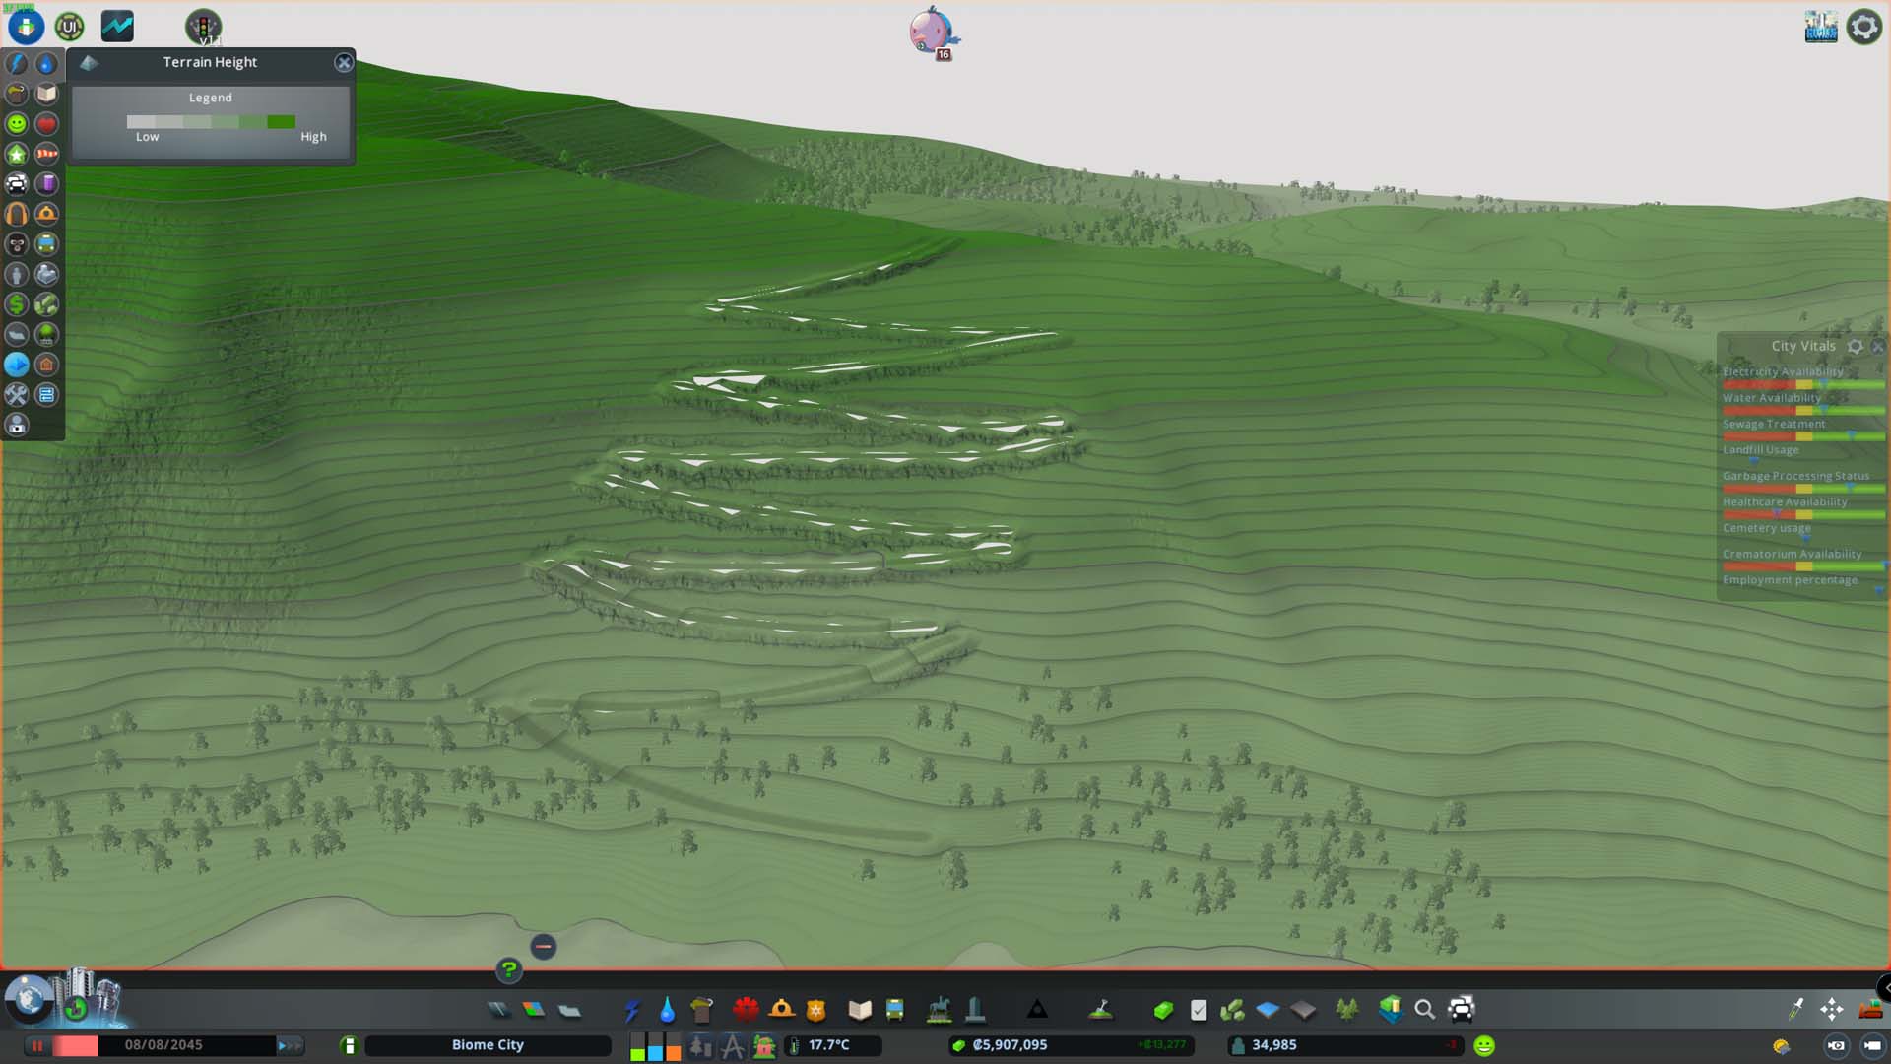The width and height of the screenshot is (1891, 1064).
Task: Click the Biome City name button
Action: 488,1045
